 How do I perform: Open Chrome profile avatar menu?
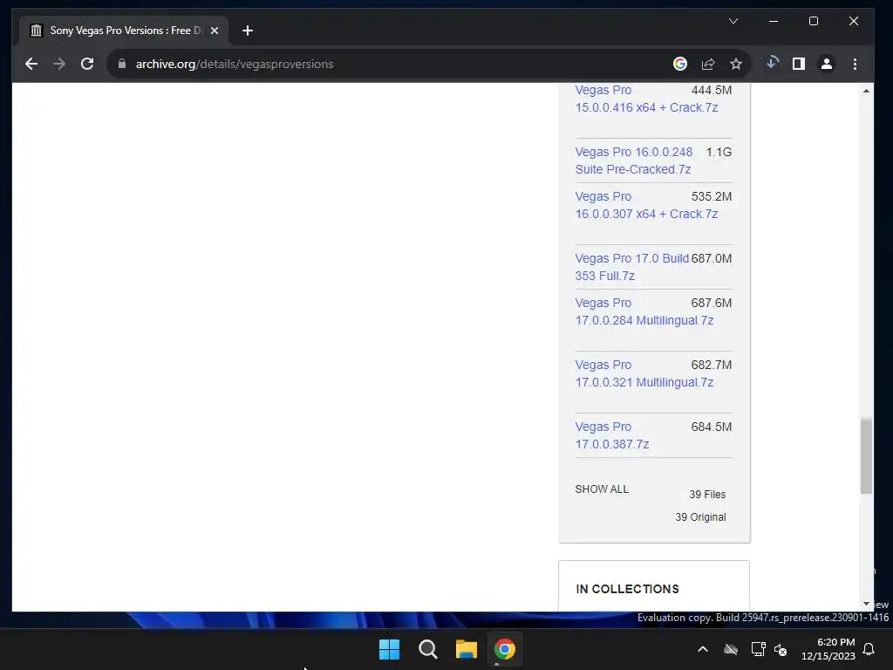pos(827,64)
